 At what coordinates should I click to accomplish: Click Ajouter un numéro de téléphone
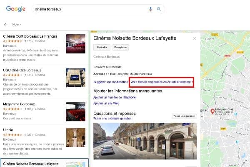(x=115, y=97)
